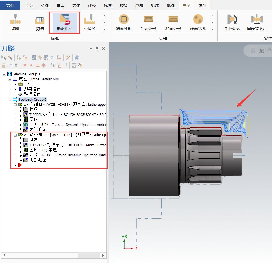Screen dimensions: 272x263
Task: Start the 动态粗车 dynamic rough operation
Action: pyautogui.click(x=64, y=22)
